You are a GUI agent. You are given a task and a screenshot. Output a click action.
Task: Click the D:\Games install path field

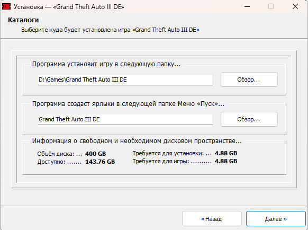pyautogui.click(x=125, y=79)
